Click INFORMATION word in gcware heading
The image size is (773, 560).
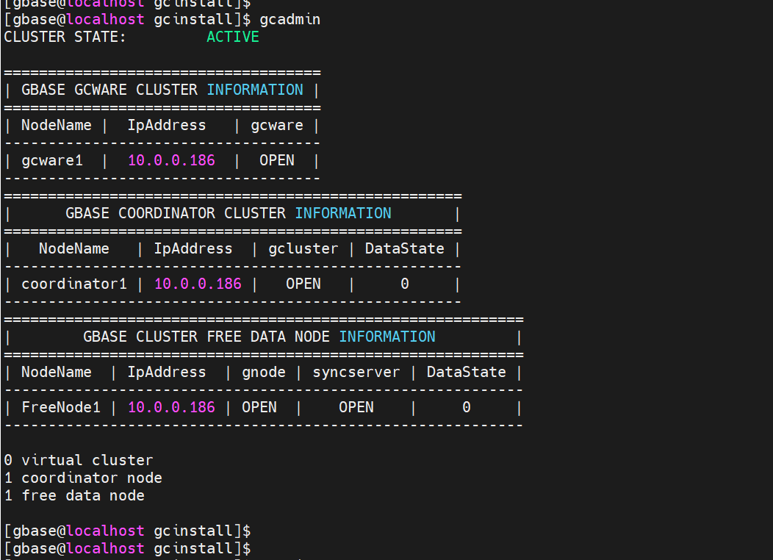[x=255, y=90]
